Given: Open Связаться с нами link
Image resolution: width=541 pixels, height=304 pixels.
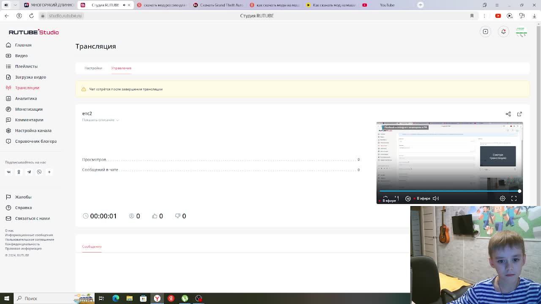Looking at the screenshot, I should (x=33, y=218).
